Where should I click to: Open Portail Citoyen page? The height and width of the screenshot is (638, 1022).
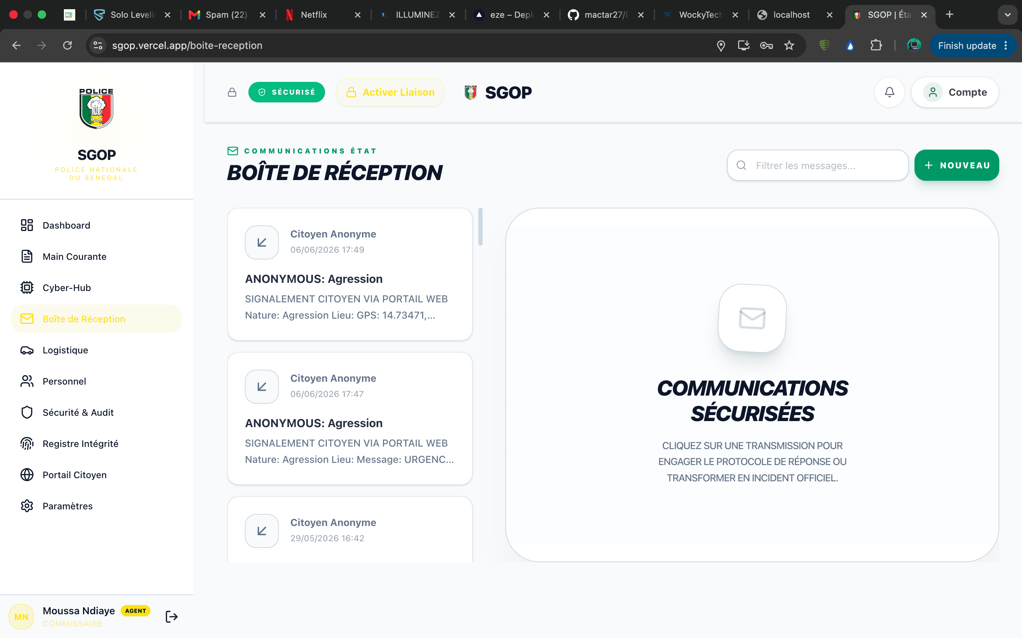(x=96, y=475)
